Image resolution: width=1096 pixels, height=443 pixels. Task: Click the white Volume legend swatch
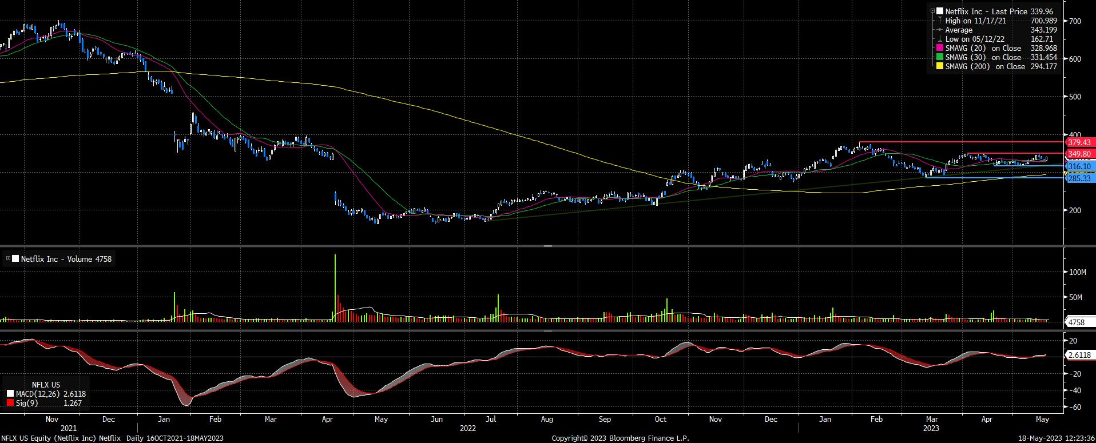click(x=15, y=259)
